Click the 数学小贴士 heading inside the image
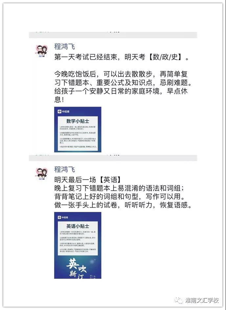Screen dimensions: 226x310 (78, 121)
